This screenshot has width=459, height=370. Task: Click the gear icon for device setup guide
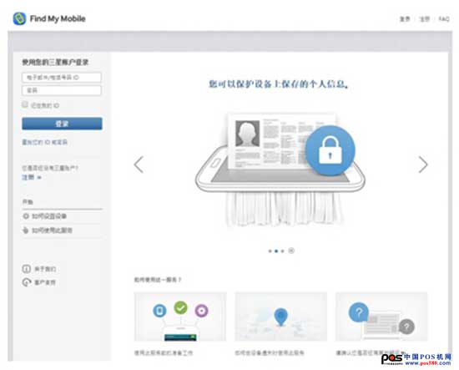(x=26, y=216)
